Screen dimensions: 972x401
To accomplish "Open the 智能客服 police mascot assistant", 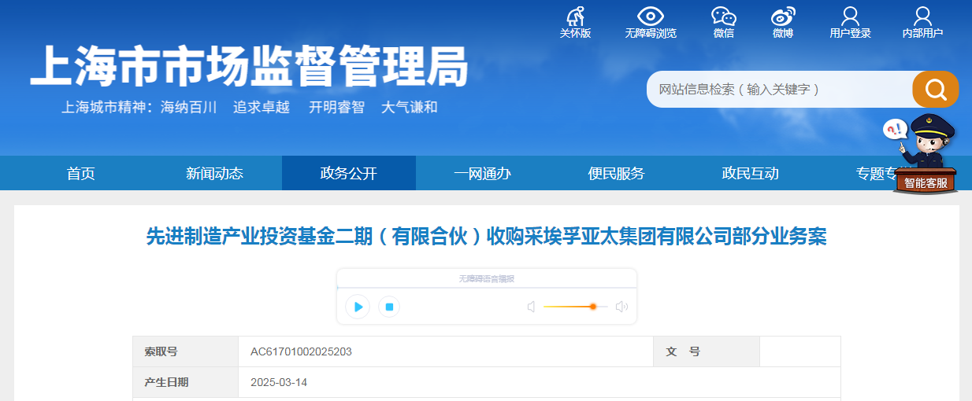I will coord(924,155).
